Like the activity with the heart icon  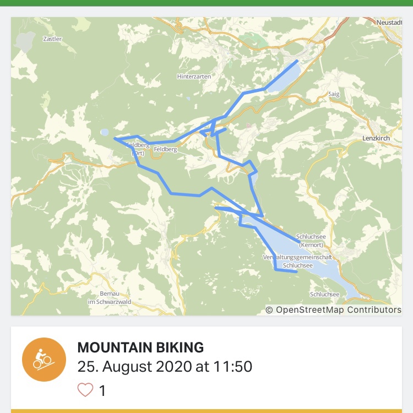click(x=85, y=390)
